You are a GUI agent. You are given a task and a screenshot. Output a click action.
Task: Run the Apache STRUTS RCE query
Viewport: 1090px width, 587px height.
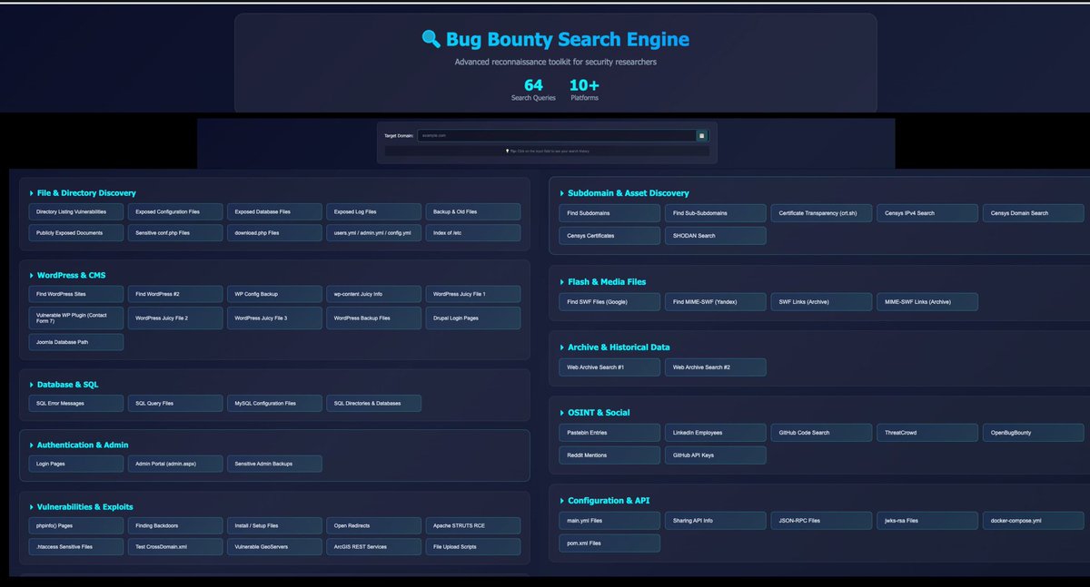(x=472, y=525)
